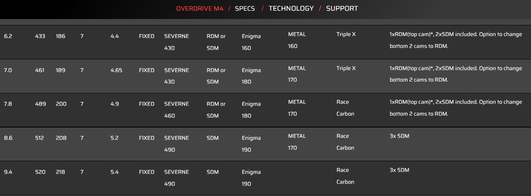
Task: Click value 461 in 7.0 row
Action: (40, 70)
